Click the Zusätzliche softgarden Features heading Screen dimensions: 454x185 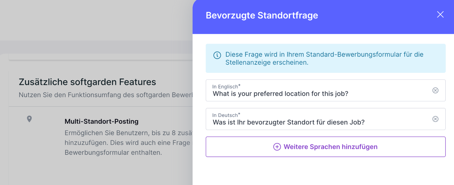point(87,82)
